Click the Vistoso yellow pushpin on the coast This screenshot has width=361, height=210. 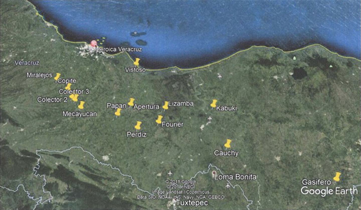[137, 62]
